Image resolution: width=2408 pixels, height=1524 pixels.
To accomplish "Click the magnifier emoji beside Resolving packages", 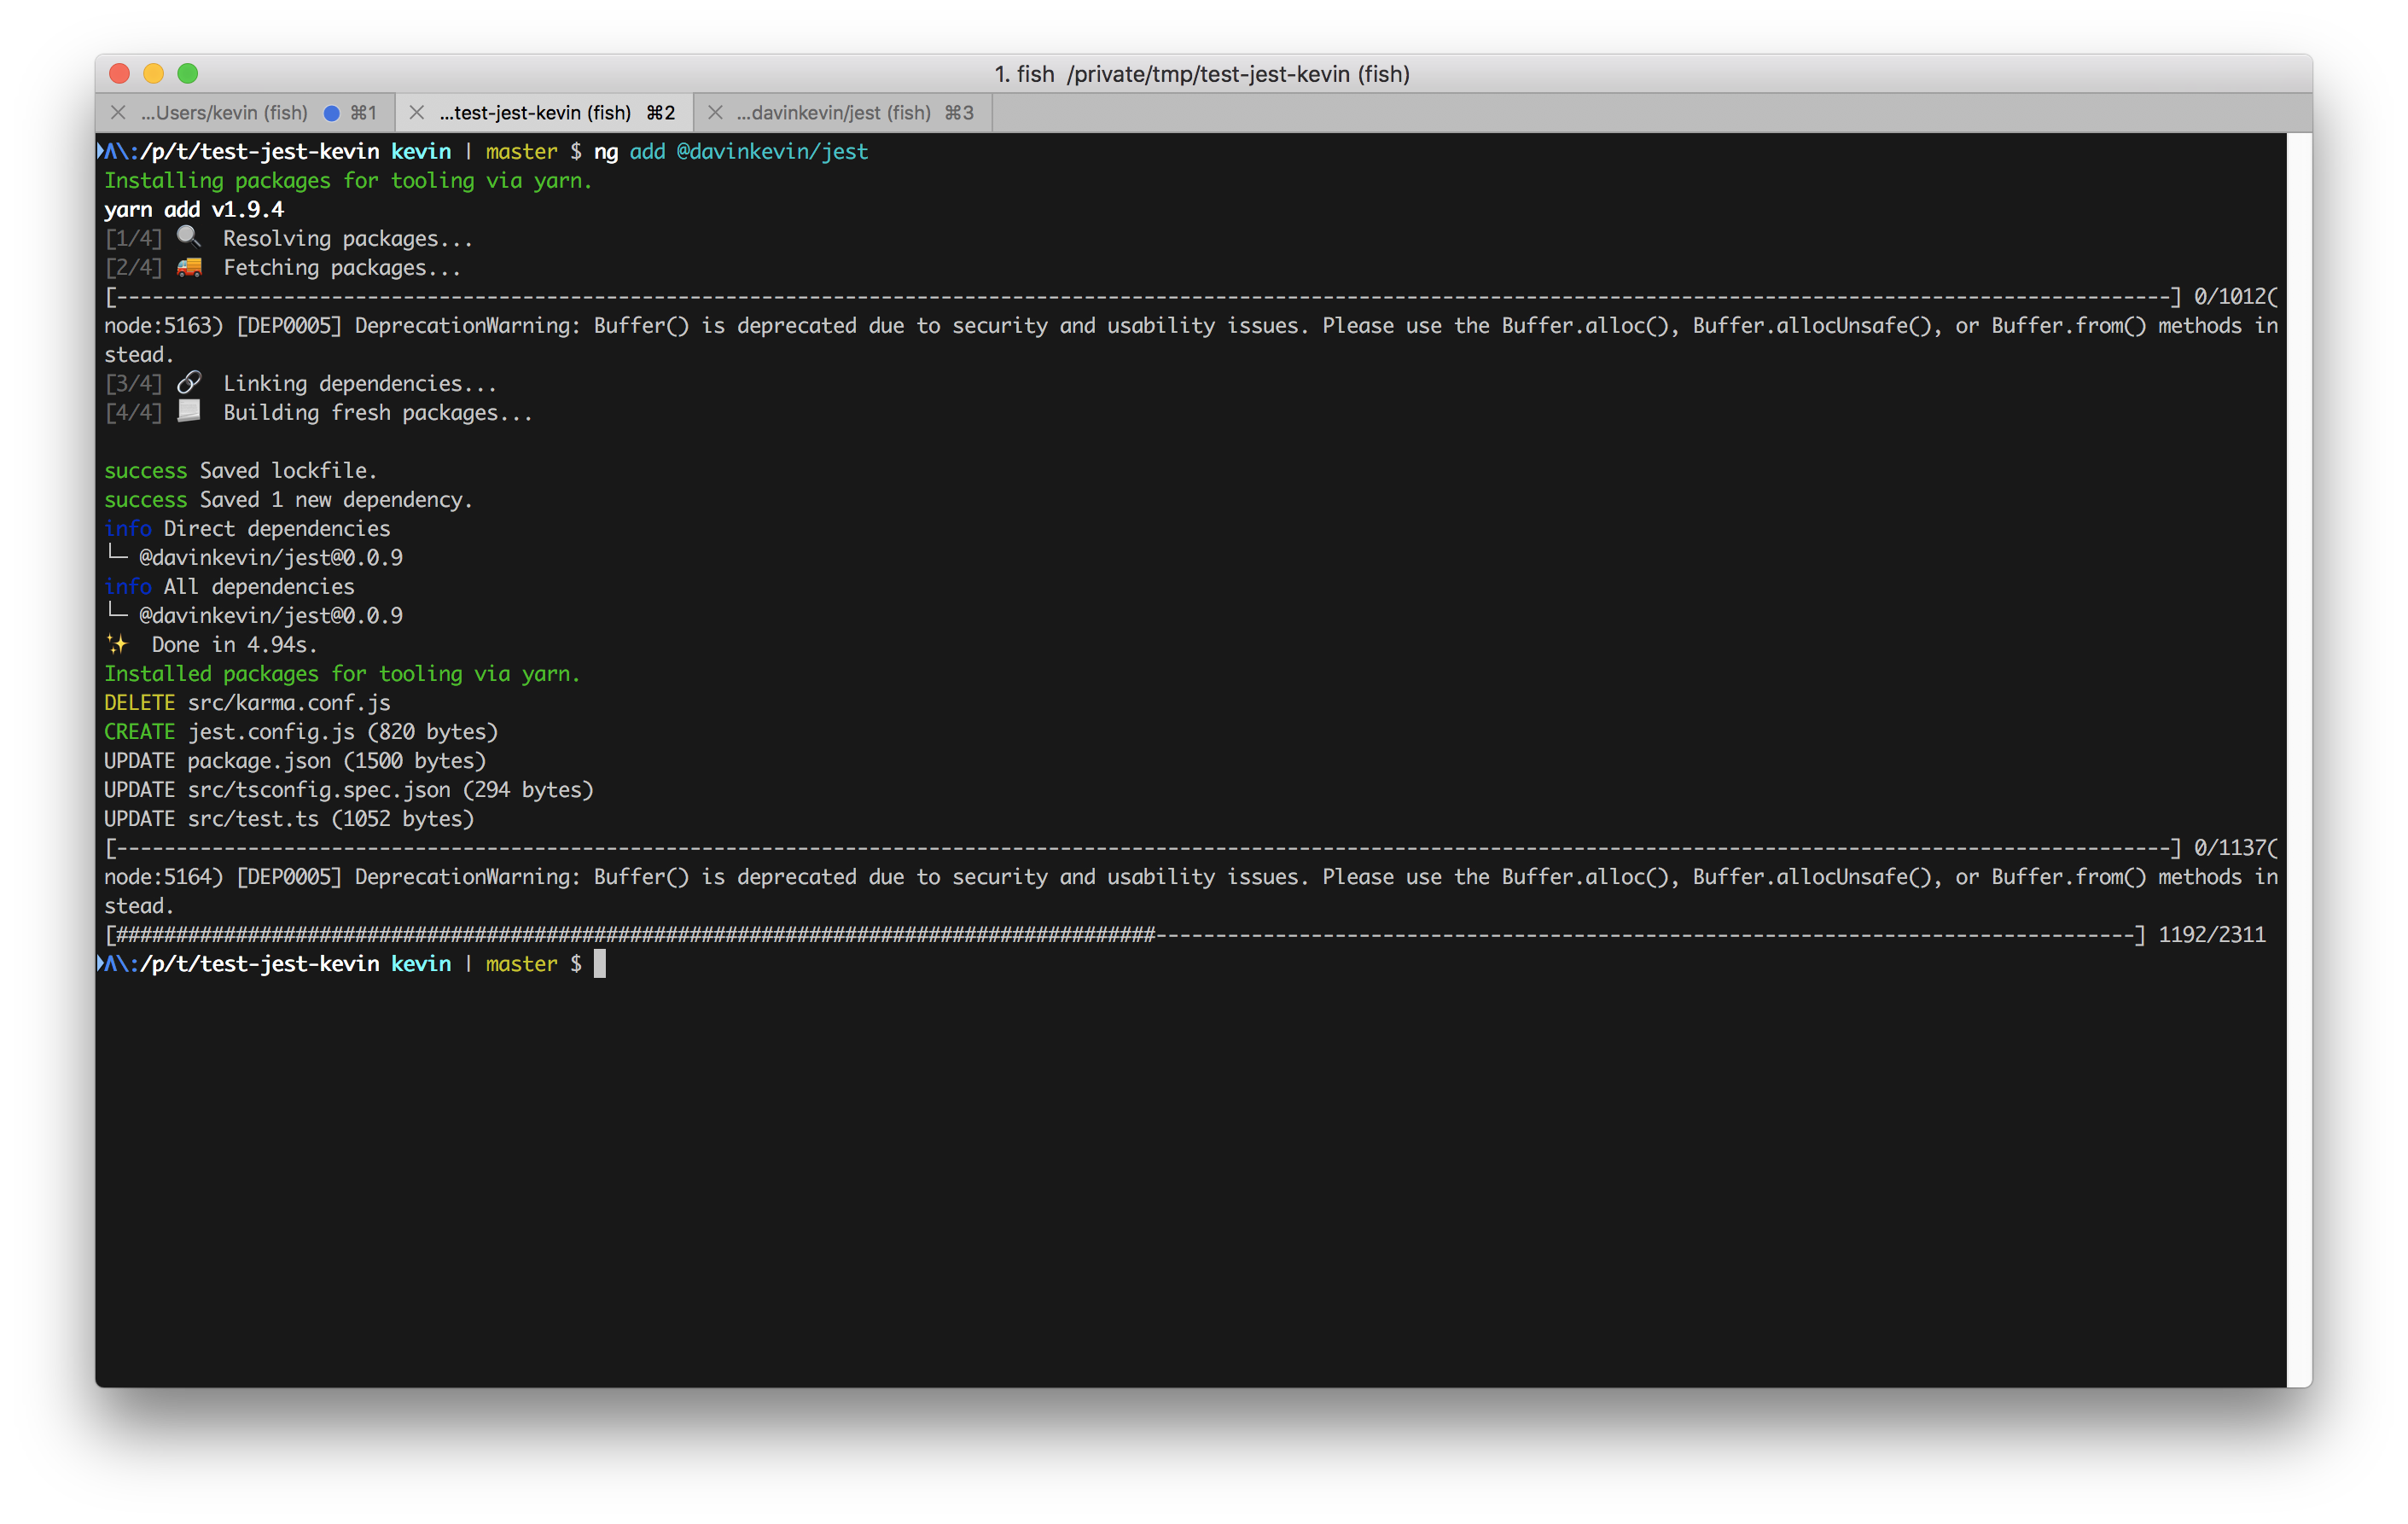I will (189, 238).
